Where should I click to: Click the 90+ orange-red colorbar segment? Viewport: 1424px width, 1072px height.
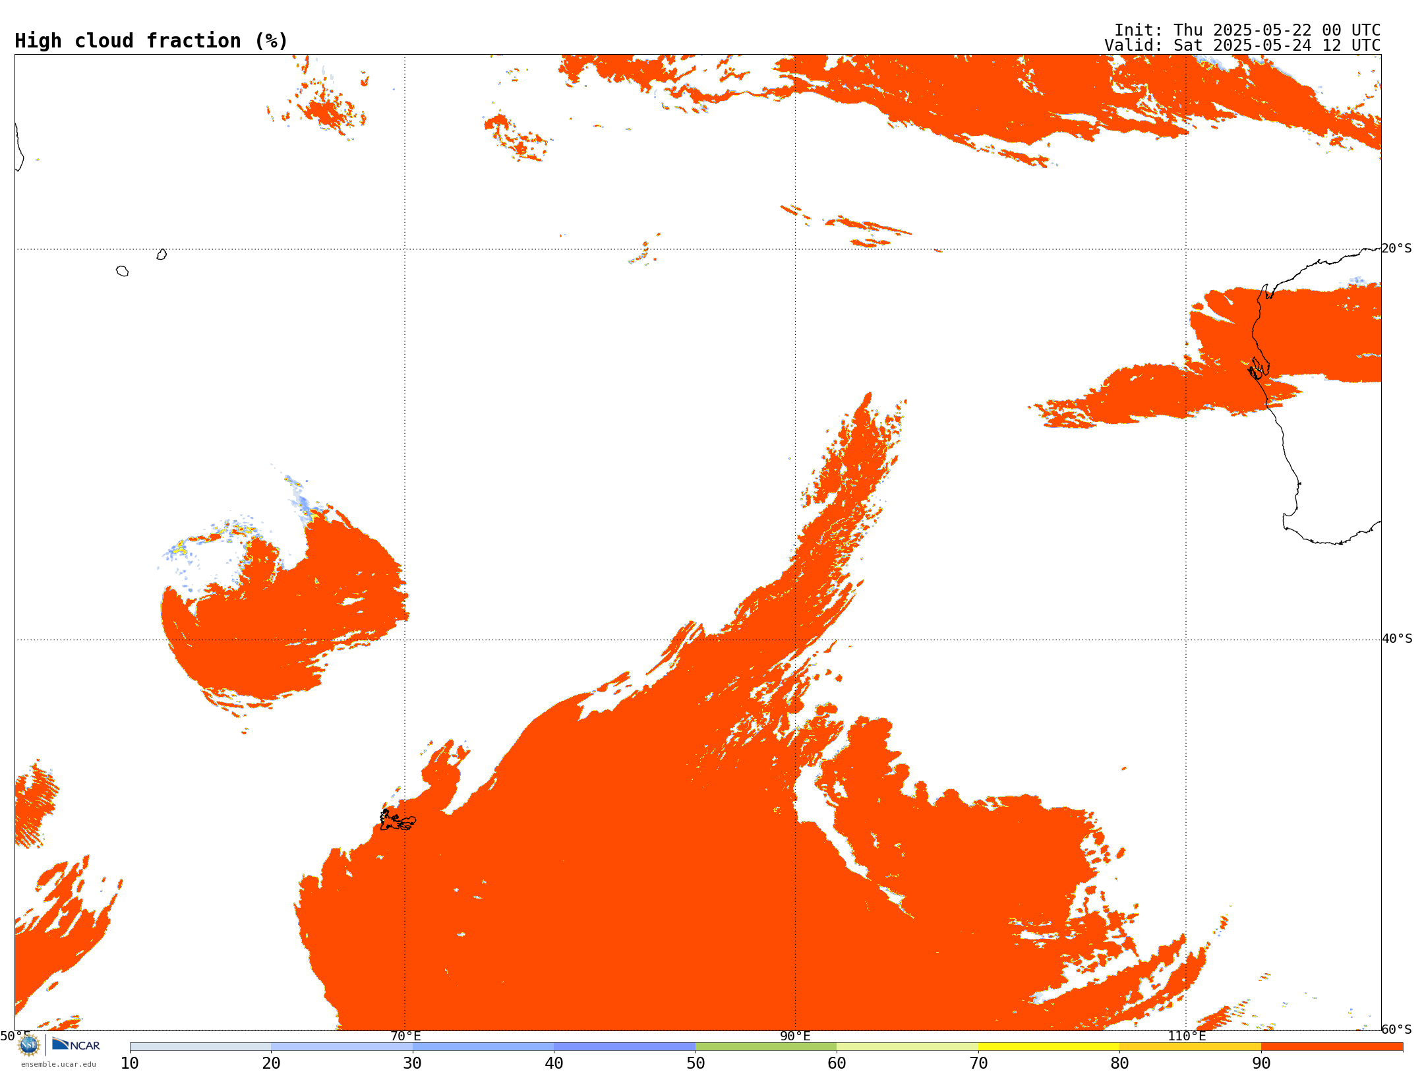[1332, 1047]
